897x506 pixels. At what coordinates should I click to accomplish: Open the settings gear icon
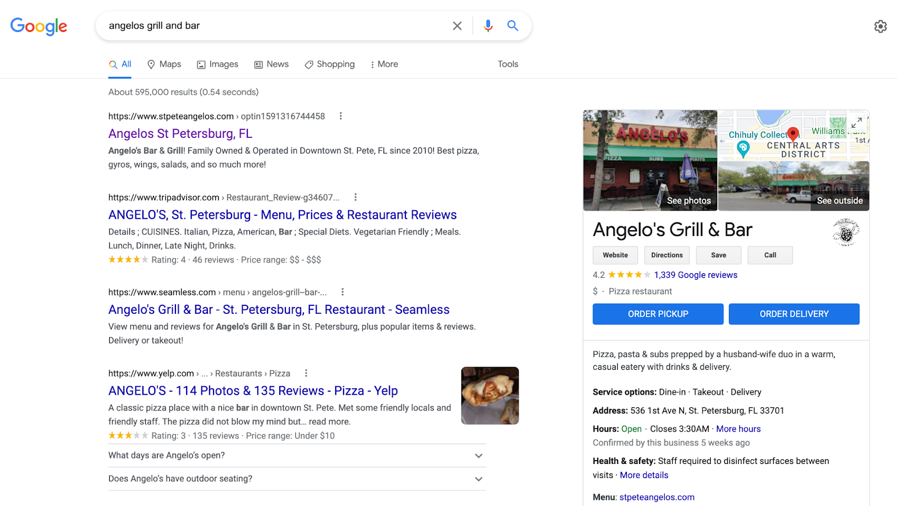[880, 26]
